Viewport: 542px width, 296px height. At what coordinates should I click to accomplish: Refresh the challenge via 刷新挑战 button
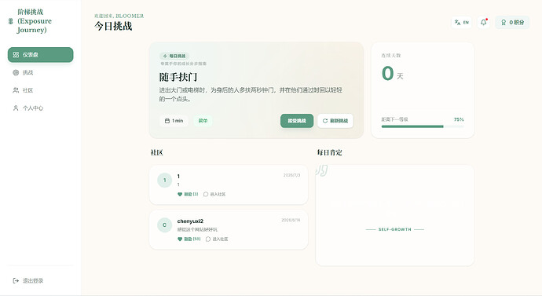click(x=335, y=121)
